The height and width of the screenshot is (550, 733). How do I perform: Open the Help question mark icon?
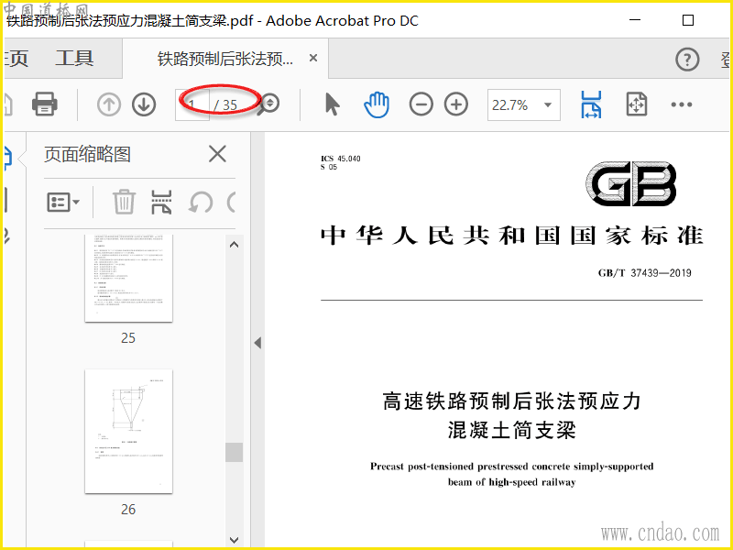pyautogui.click(x=687, y=60)
